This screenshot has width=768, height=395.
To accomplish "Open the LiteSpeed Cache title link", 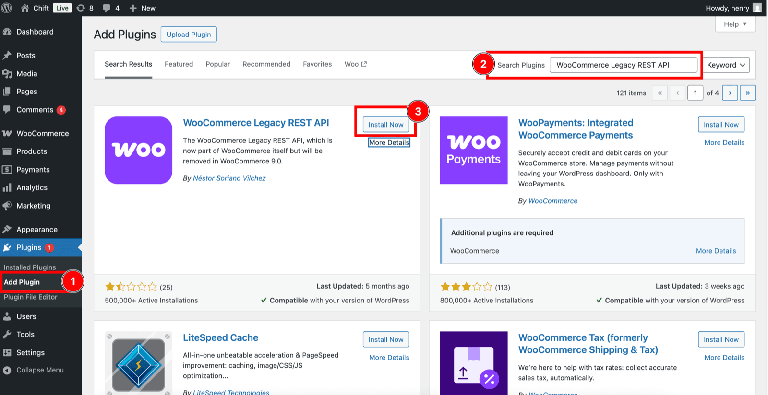I will pos(220,337).
